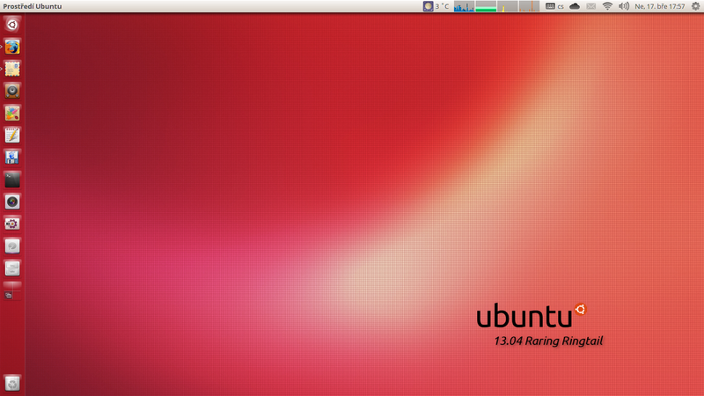Open the text editor with the notepad and pencil
Screen dimensions: 704x396
pos(12,136)
